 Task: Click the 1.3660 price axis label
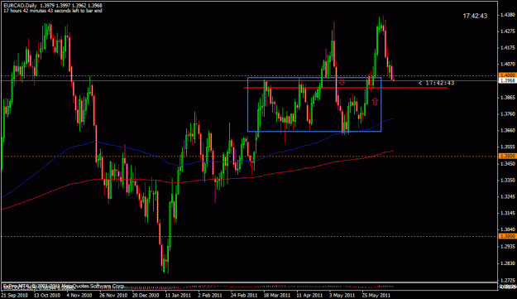[x=508, y=130]
